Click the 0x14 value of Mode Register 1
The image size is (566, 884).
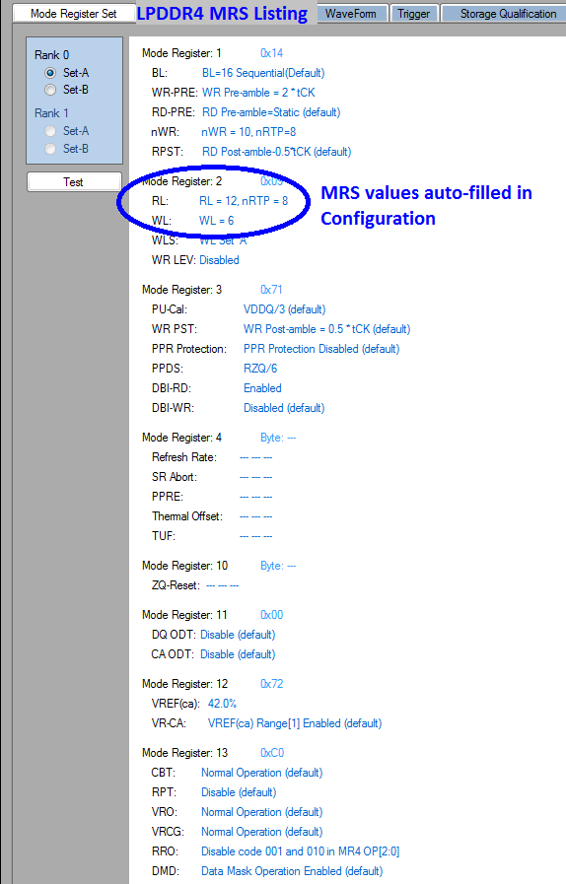pos(271,53)
